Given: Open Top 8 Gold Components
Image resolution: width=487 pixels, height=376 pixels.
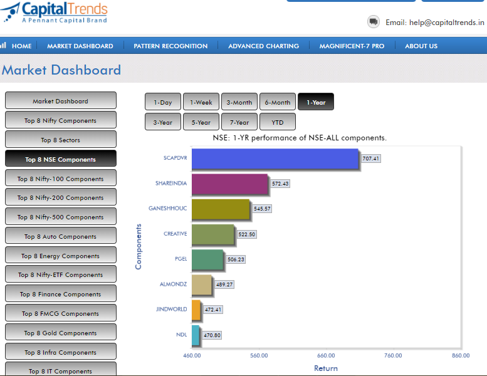Looking at the screenshot, I should pyautogui.click(x=61, y=332).
